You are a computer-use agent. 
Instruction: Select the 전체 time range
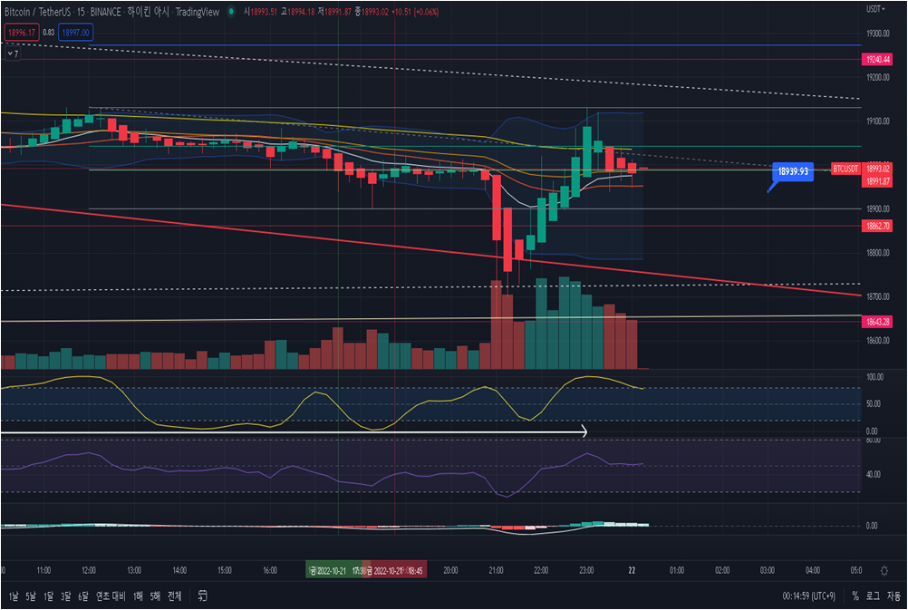click(x=174, y=595)
